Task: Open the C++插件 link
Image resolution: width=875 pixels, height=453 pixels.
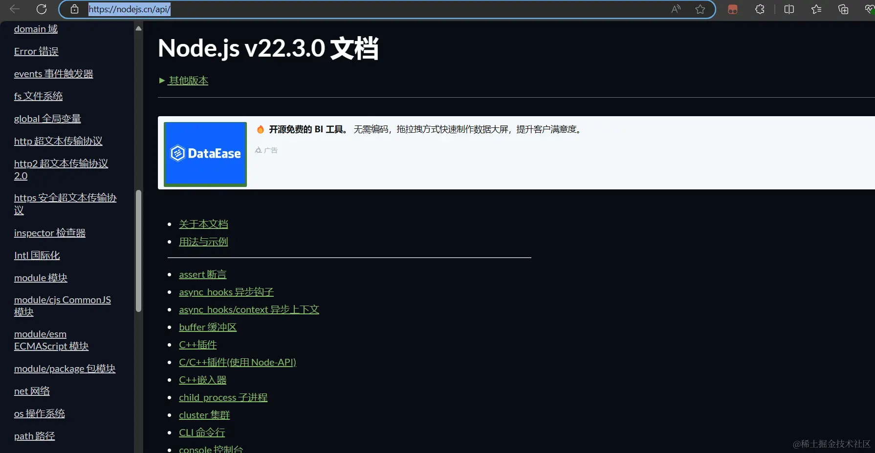Action: pos(197,345)
